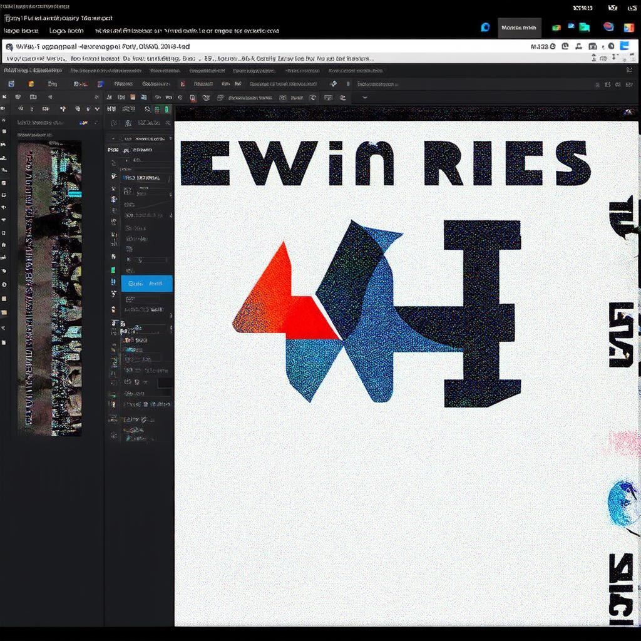Click the teal icon in the top-right icon group
641x641 pixels.
(584, 28)
